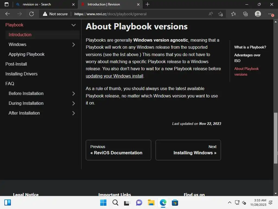Follow the updating your Windows install link
Screen dimensions: 278x209
pos(115,76)
